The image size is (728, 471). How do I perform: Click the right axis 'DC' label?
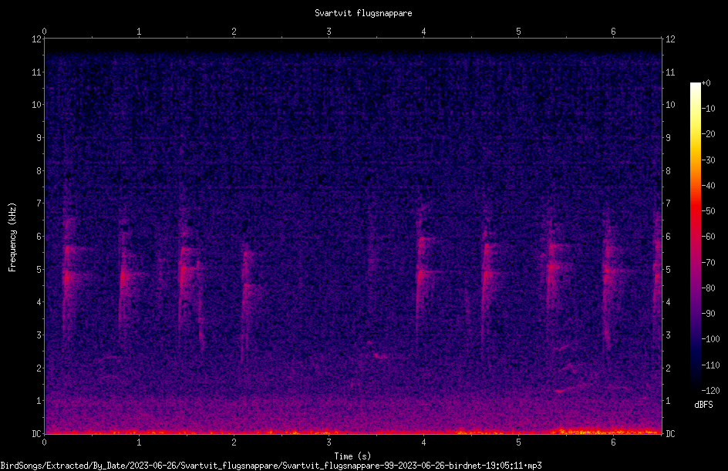coord(670,433)
